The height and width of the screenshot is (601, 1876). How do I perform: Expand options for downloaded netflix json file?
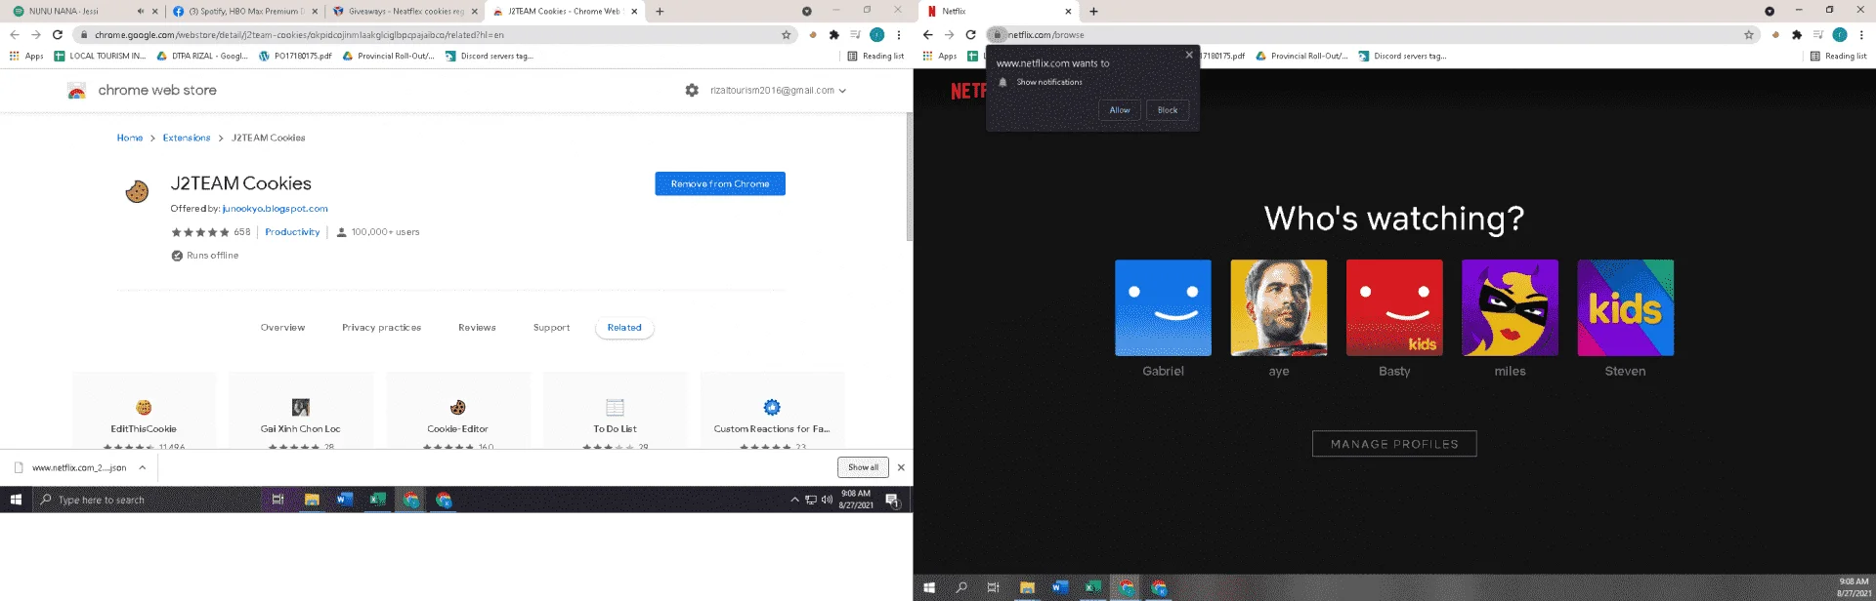pyautogui.click(x=143, y=467)
